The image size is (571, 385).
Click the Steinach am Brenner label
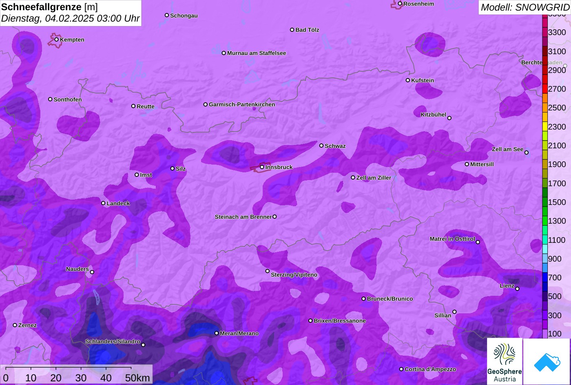point(243,217)
